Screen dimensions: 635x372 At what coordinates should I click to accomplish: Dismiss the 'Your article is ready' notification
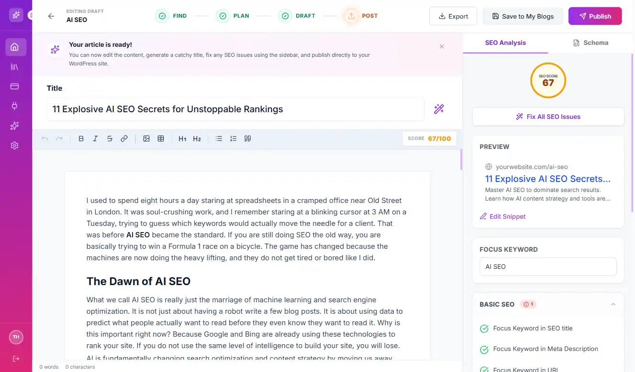[x=442, y=46]
